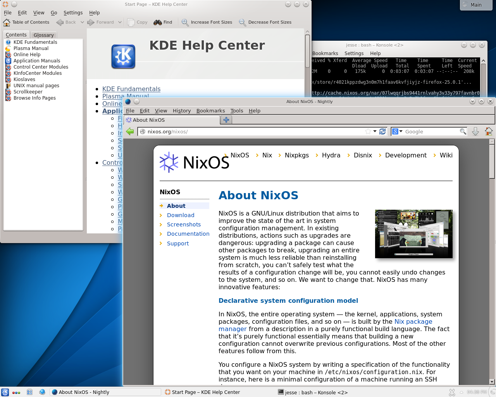Select Application Manuals in the contents tree

tap(37, 61)
